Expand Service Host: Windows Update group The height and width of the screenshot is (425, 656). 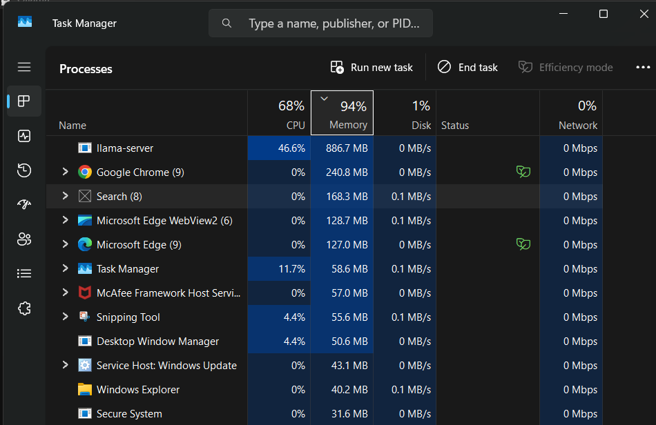pos(65,365)
